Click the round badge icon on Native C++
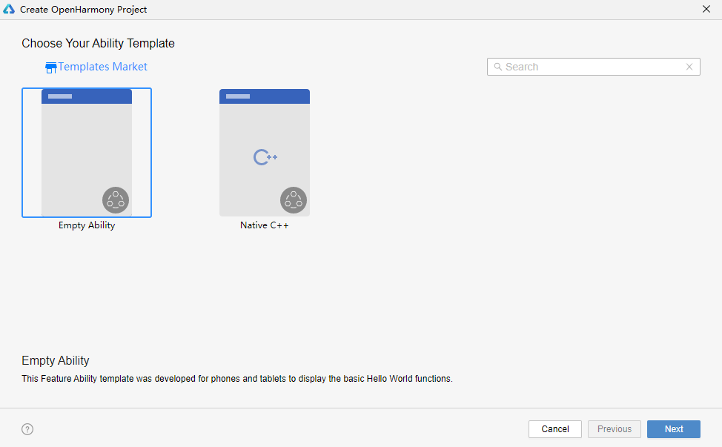Image resolution: width=722 pixels, height=447 pixels. click(294, 200)
